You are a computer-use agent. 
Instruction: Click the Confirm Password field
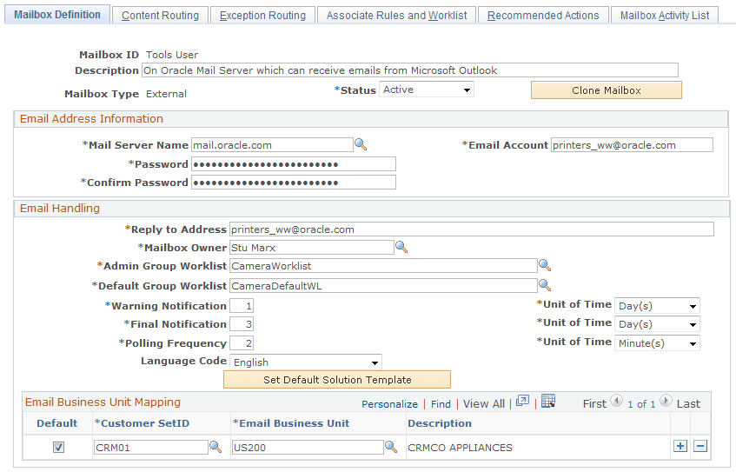click(294, 183)
